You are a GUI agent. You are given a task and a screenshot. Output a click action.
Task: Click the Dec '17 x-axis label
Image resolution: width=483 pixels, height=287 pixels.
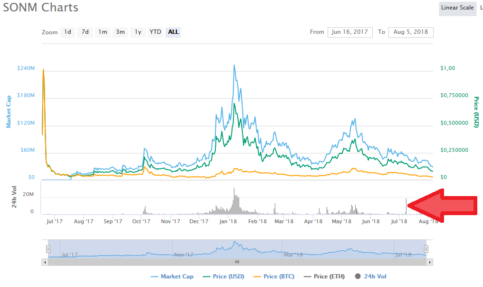point(199,221)
